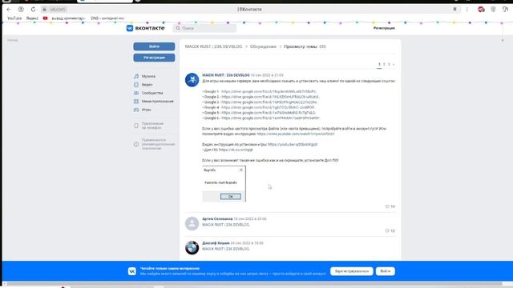Open the Google 5 drive link

click(269, 113)
